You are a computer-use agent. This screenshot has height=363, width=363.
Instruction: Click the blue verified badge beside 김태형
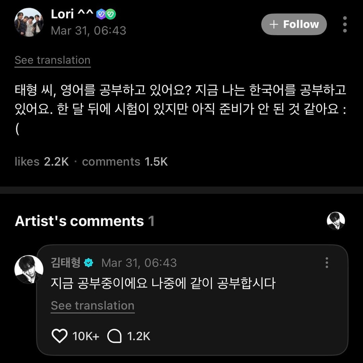(x=89, y=263)
